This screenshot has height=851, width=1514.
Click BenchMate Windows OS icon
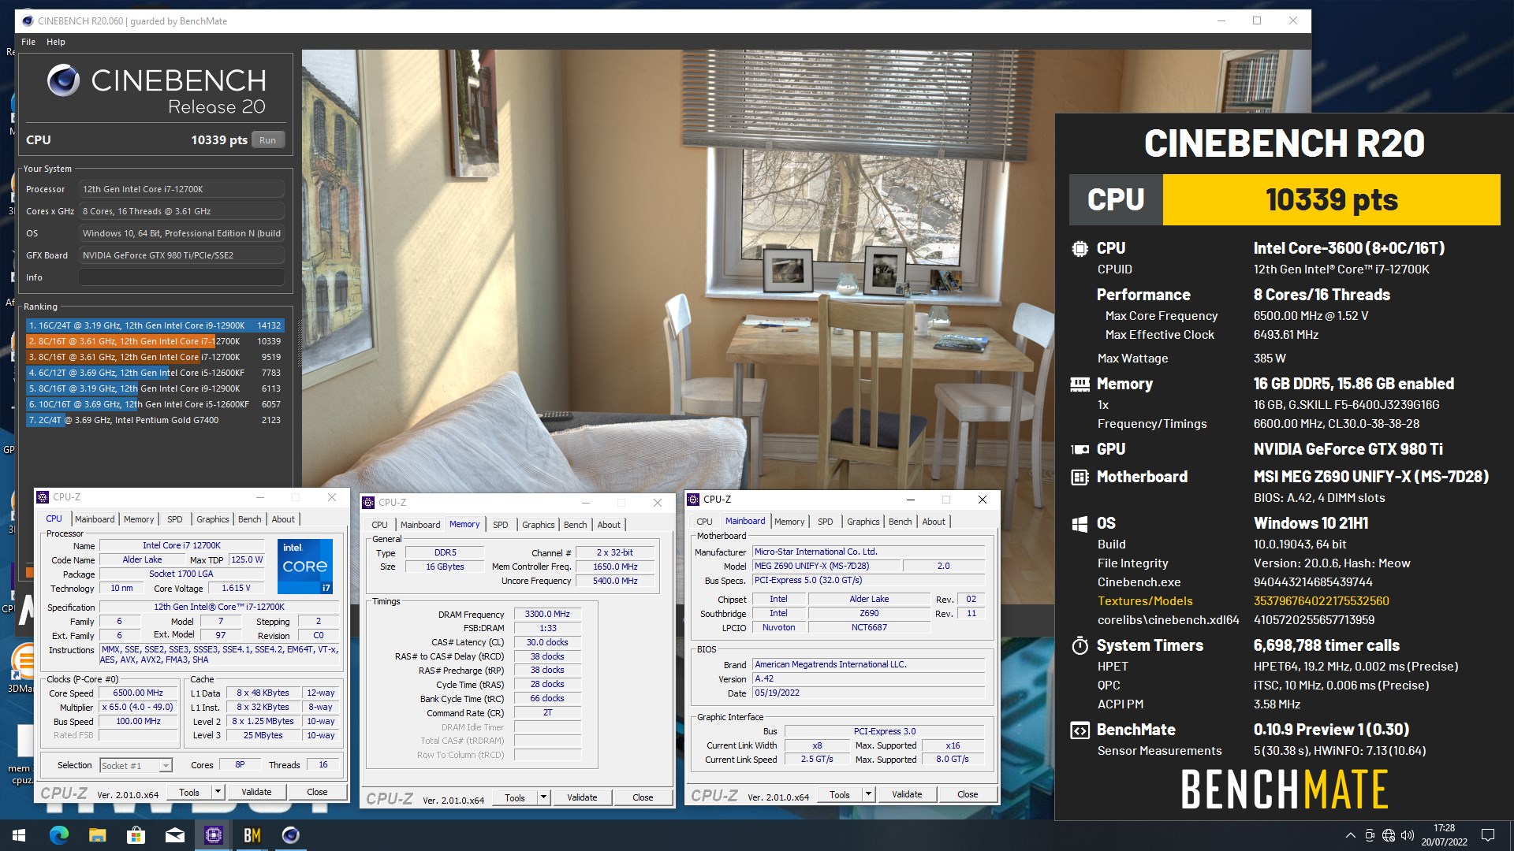click(x=1080, y=524)
